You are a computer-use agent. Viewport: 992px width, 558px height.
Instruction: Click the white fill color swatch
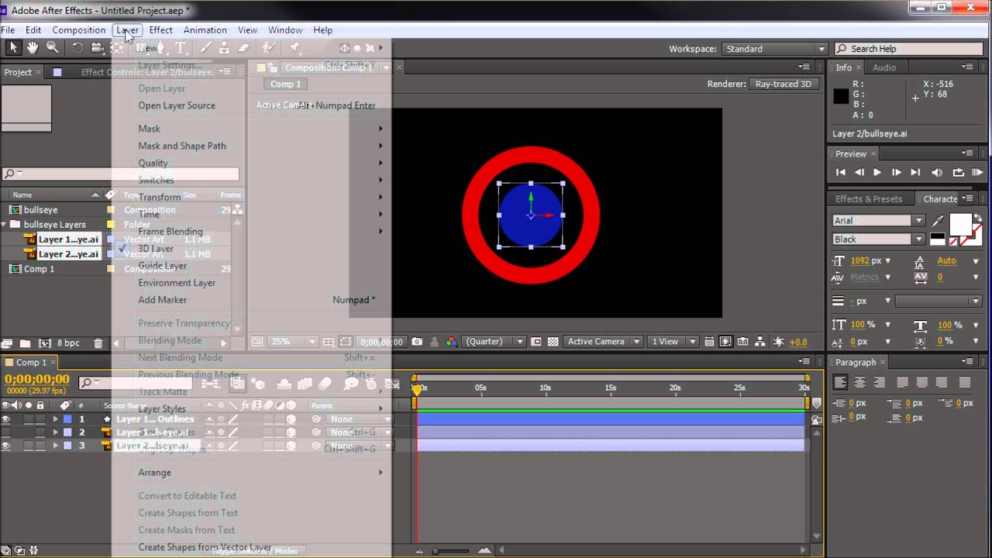[959, 224]
